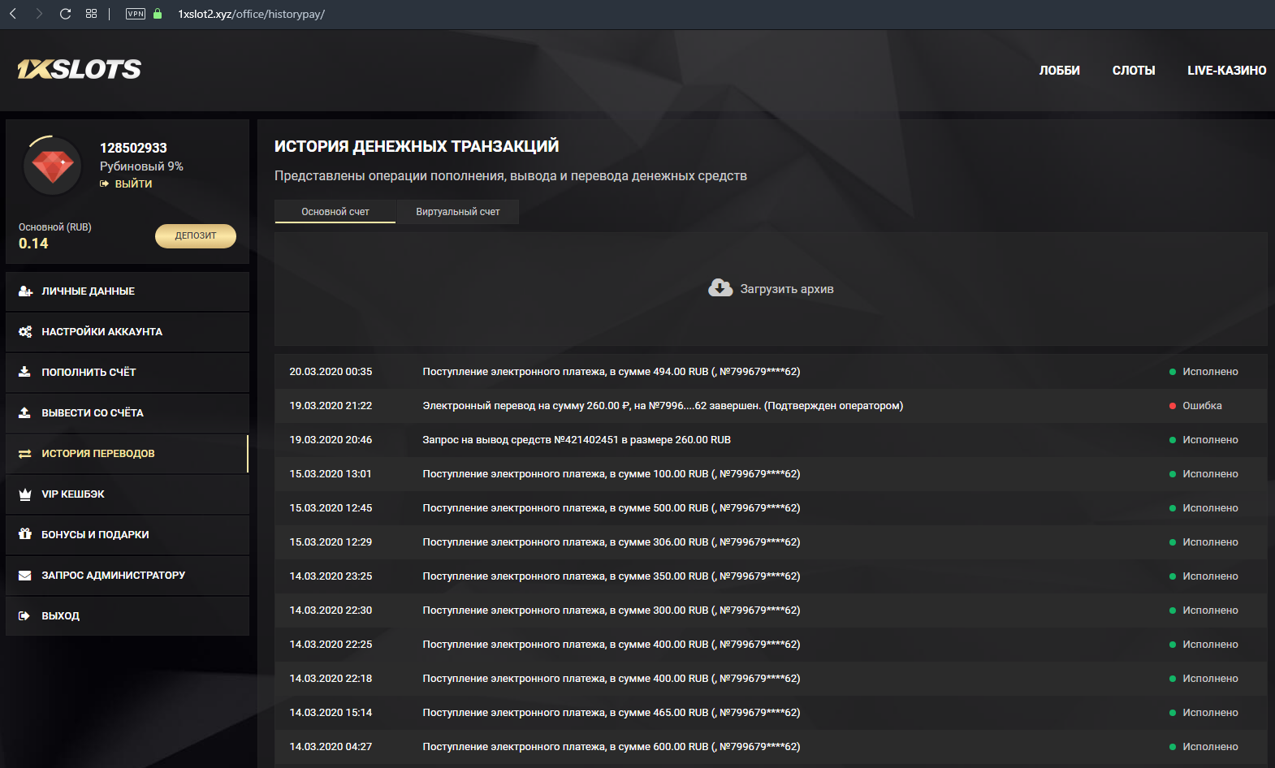Click the ПОПОЛНИТЬ СЧЁТ download icon
1275x768 pixels.
tap(24, 372)
